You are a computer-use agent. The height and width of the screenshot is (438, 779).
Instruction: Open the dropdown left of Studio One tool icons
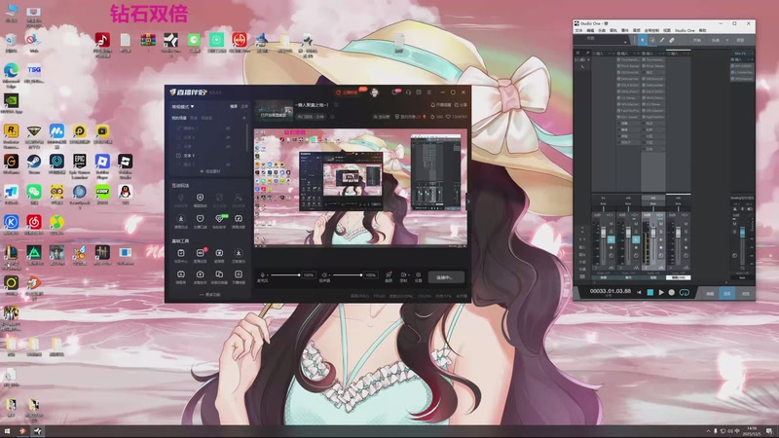point(625,42)
